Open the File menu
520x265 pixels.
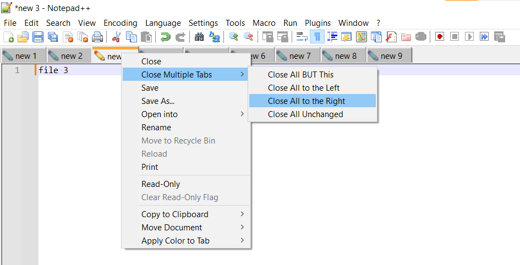[x=10, y=23]
